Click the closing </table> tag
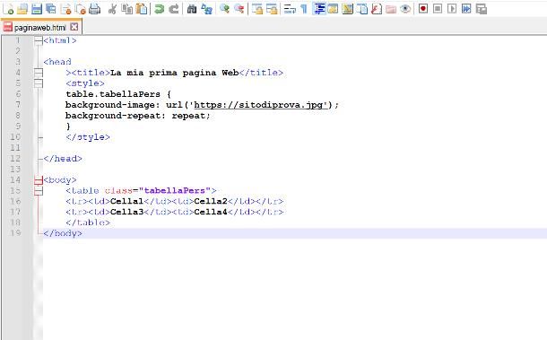The image size is (547, 340). [x=88, y=222]
